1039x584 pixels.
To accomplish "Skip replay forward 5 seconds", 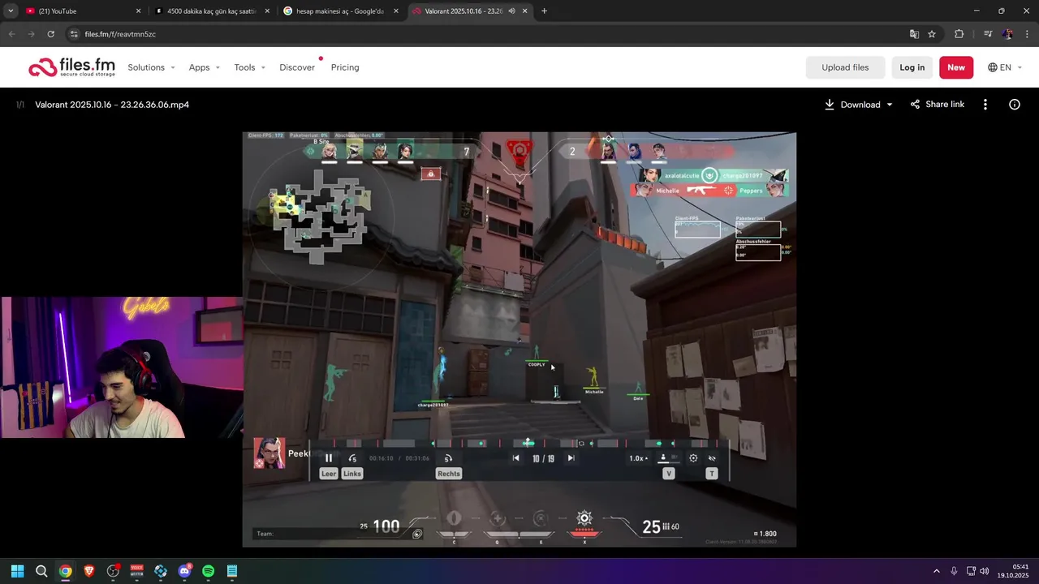I will click(448, 458).
